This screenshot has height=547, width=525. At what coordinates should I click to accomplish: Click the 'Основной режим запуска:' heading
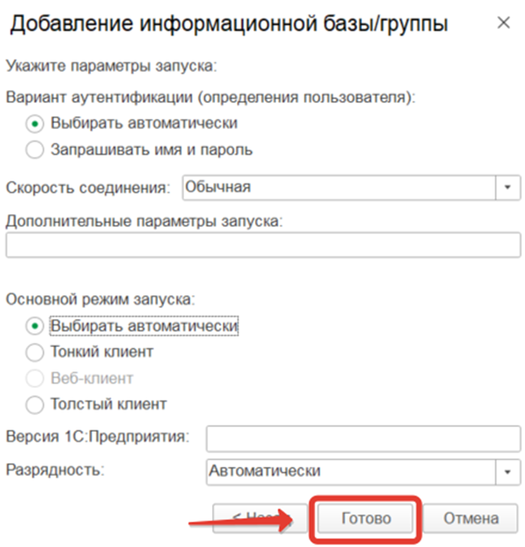(101, 300)
